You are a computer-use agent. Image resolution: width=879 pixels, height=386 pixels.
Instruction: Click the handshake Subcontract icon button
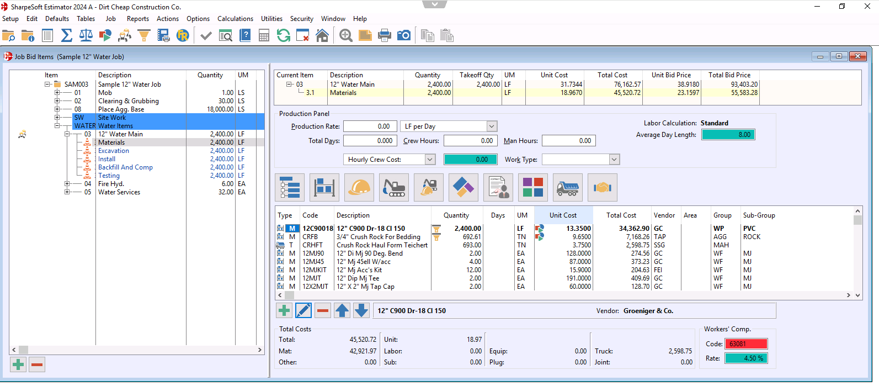602,188
